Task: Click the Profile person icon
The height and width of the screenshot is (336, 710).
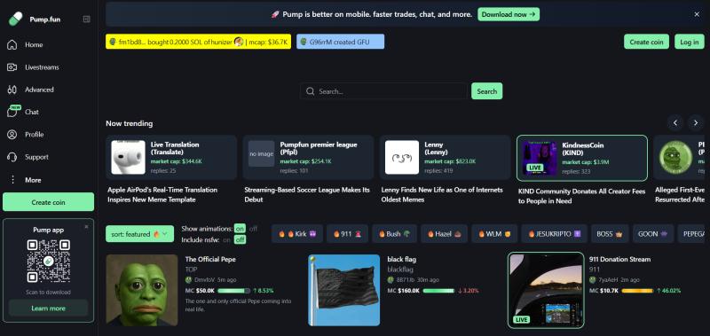Action: (x=12, y=134)
